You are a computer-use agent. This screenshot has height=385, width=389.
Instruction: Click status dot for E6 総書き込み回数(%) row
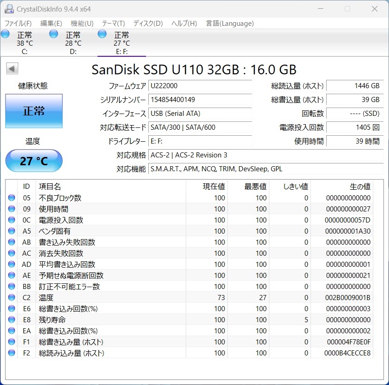12,308
